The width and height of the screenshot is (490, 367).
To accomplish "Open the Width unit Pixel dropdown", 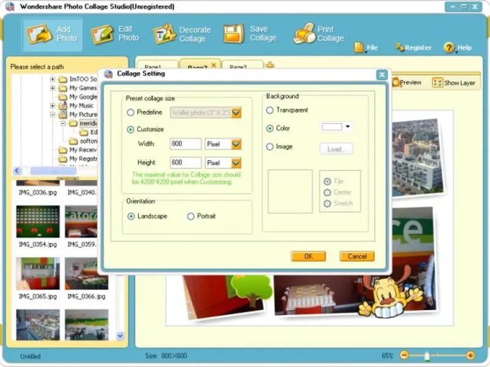I will (223, 144).
